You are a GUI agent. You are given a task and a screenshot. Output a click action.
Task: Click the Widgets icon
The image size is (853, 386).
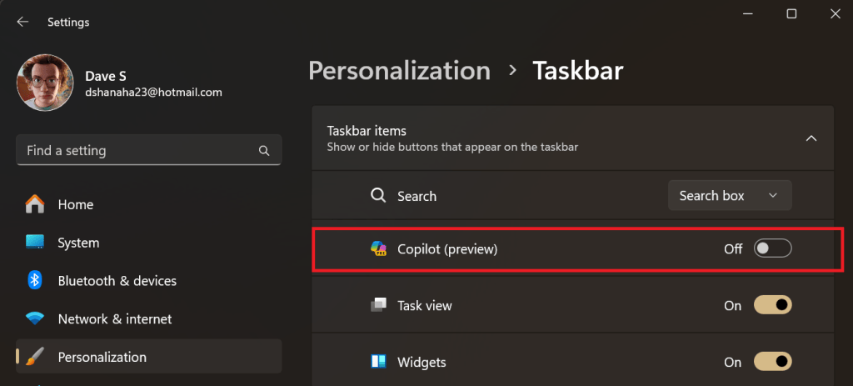coord(378,362)
